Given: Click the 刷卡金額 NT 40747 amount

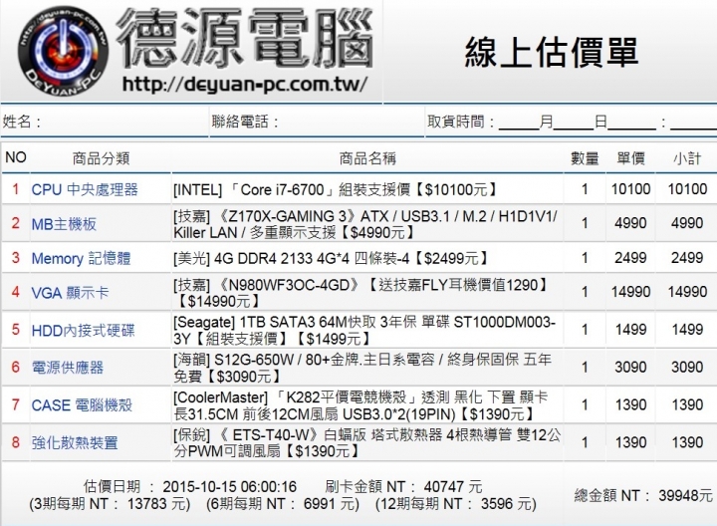Looking at the screenshot, I should 403,487.
